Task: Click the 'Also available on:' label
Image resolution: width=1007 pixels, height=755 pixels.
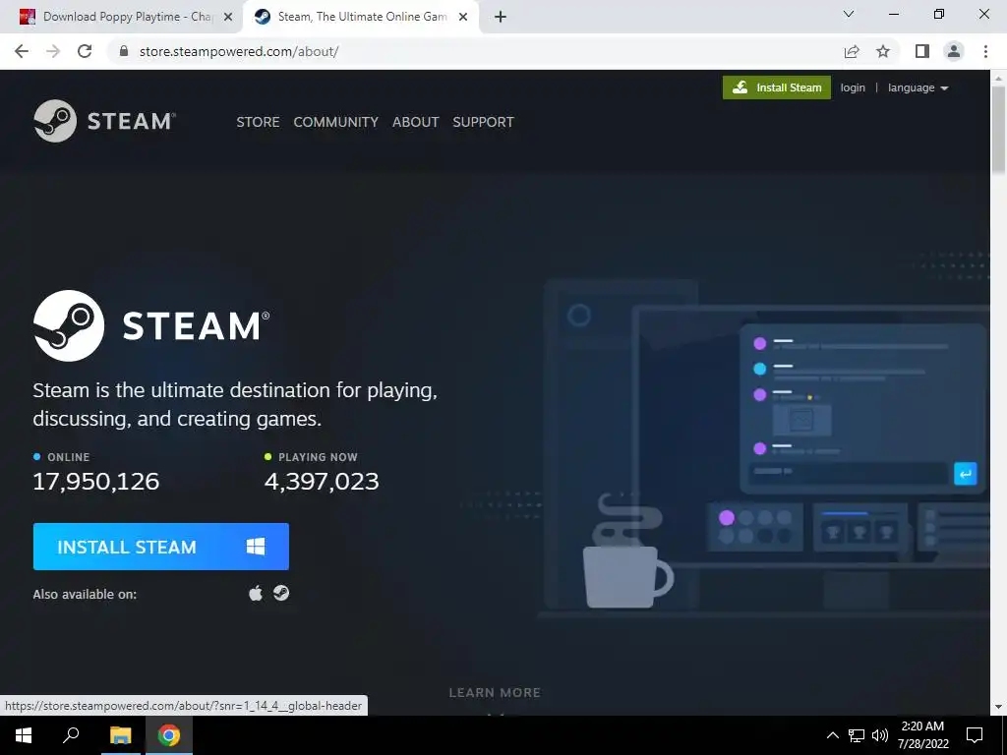Action: pyautogui.click(x=85, y=594)
